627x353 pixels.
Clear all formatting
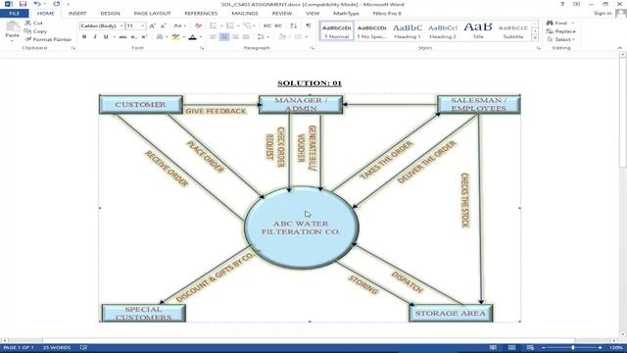198,25
